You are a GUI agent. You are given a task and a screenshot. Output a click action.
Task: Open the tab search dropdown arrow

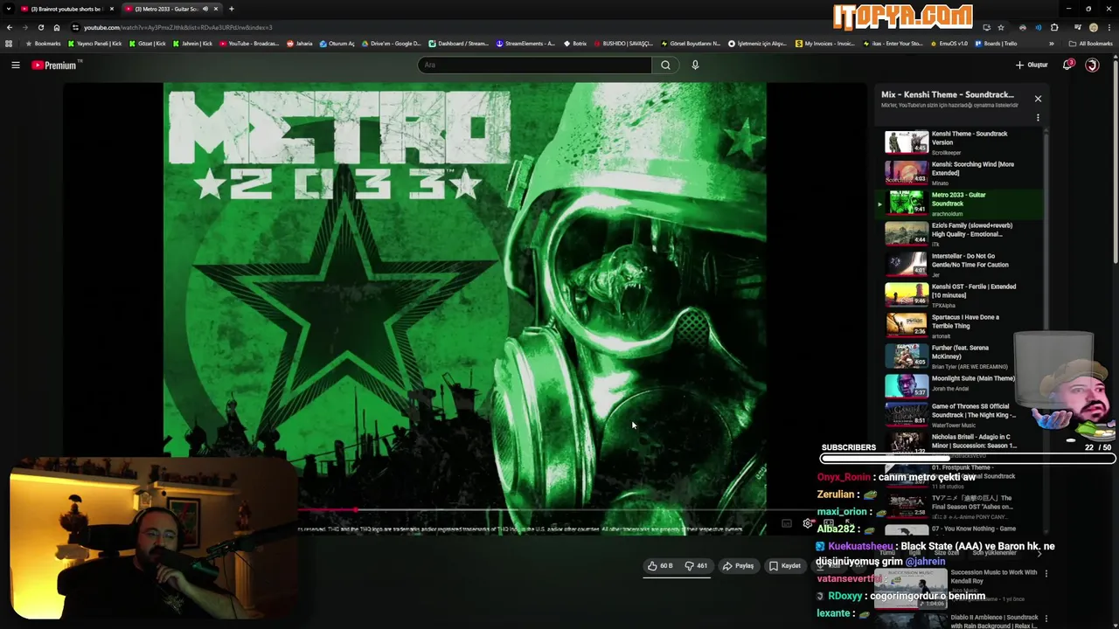(x=9, y=9)
